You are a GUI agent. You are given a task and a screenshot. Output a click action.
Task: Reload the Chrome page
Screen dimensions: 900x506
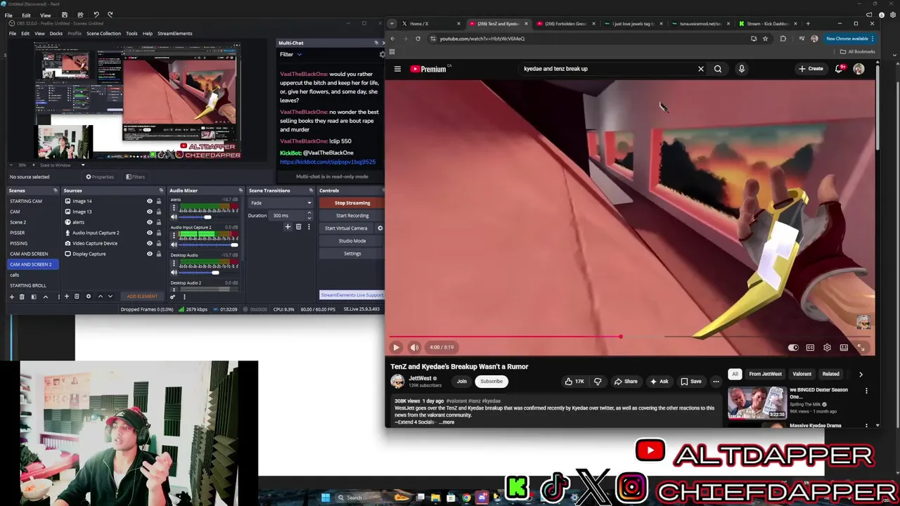tap(418, 39)
